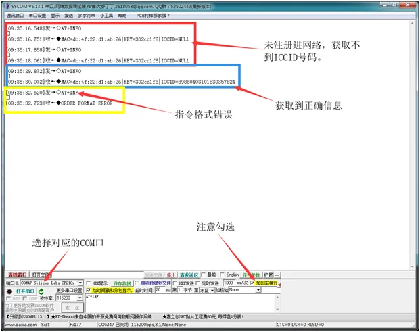Click the 清发送区 button

tap(189, 275)
